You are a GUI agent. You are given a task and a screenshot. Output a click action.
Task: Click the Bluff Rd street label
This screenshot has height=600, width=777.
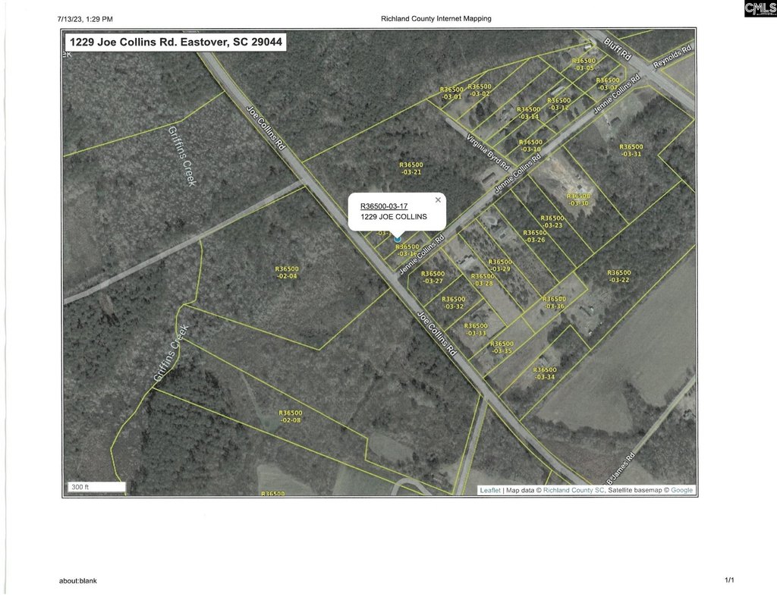[x=617, y=47]
